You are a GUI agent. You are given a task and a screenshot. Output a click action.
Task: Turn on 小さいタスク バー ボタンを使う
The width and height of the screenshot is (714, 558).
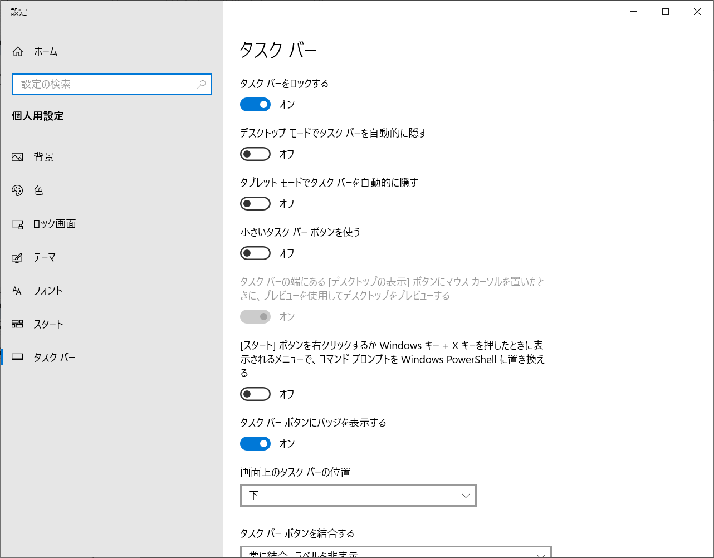(x=255, y=253)
